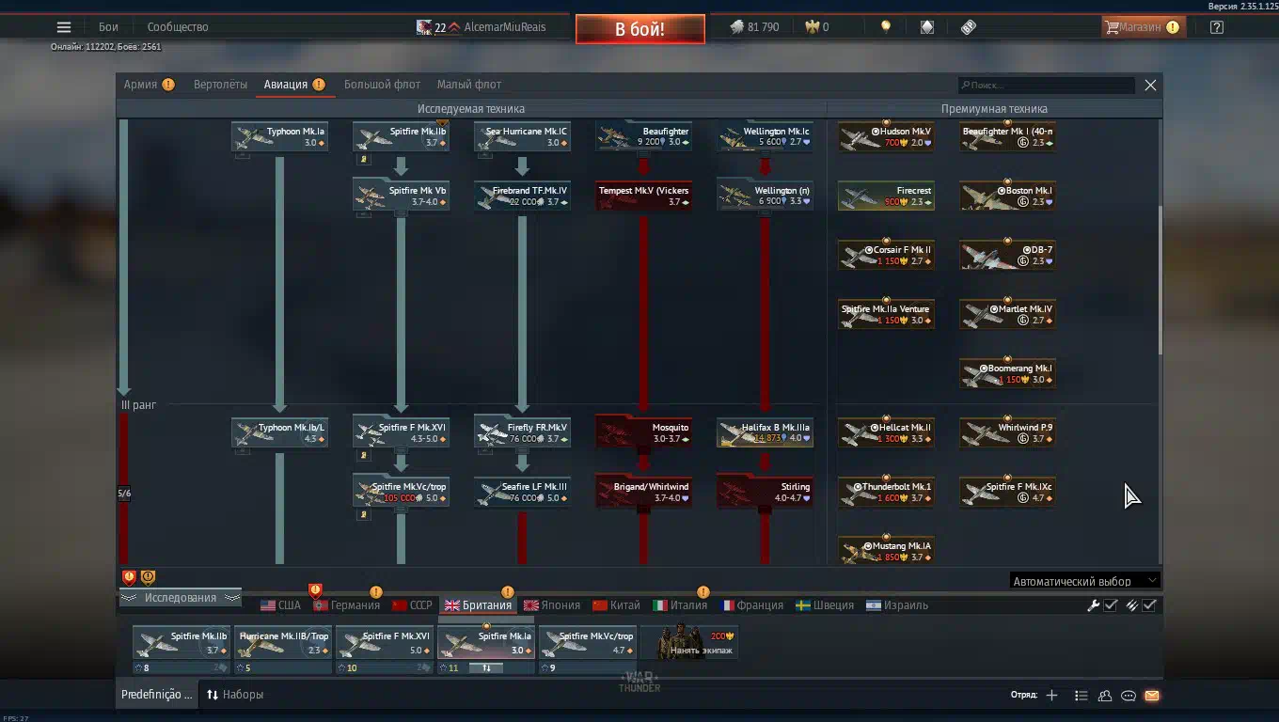1279x722 pixels.
Task: Select premium Hudson Mk.V aircraft
Action: coord(886,136)
